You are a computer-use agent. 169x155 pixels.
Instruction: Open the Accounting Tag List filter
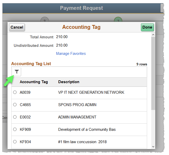click(x=17, y=72)
